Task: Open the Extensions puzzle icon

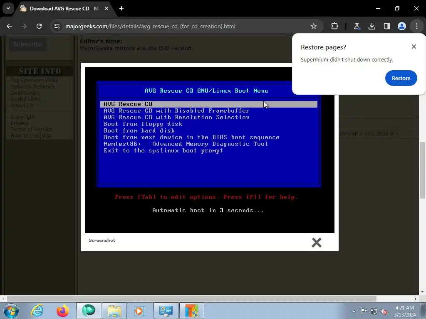Action: click(x=335, y=26)
